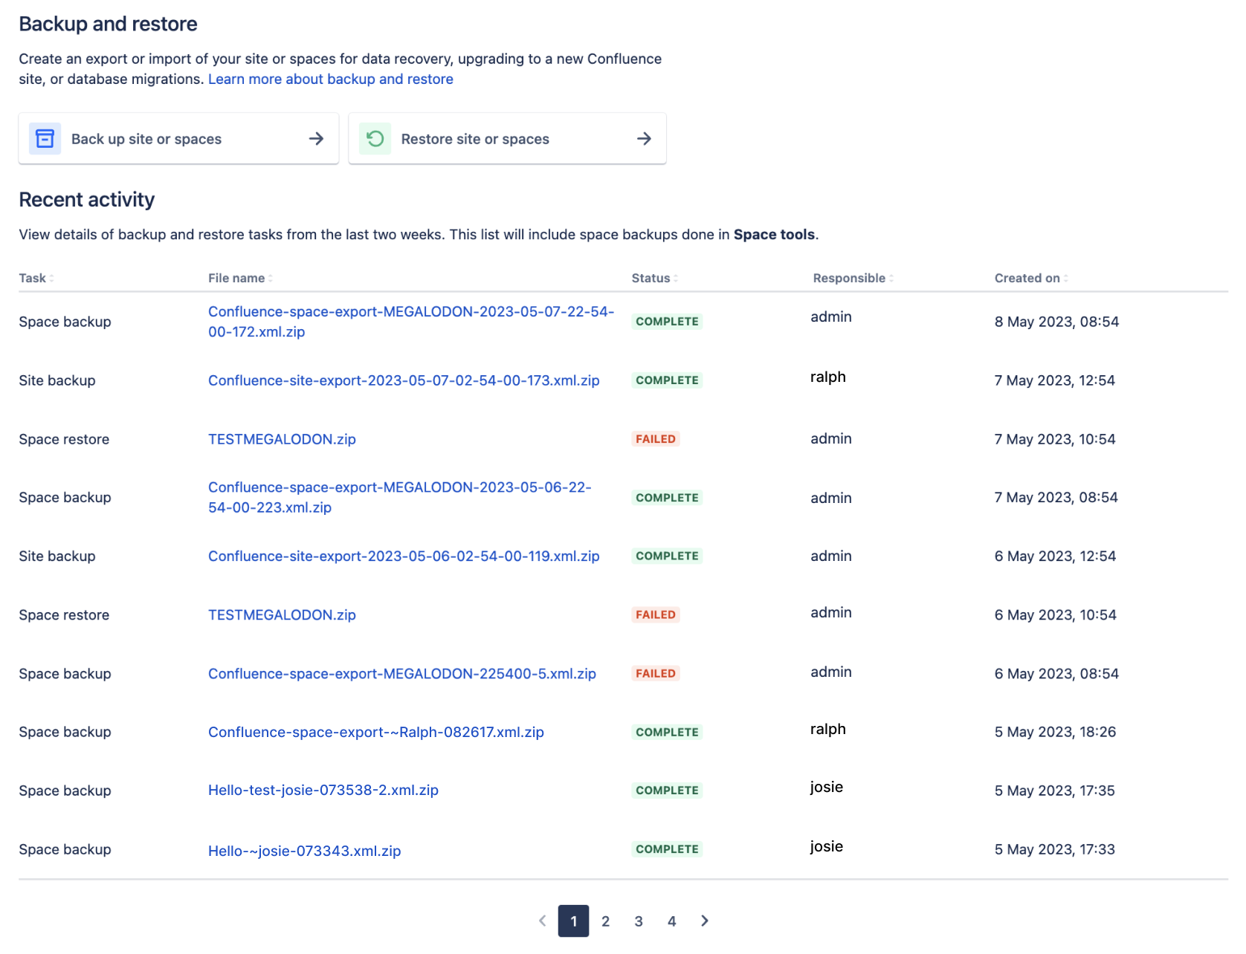Download Confluence-site-export-2023-05-07 backup file
The height and width of the screenshot is (954, 1246).
coord(403,380)
